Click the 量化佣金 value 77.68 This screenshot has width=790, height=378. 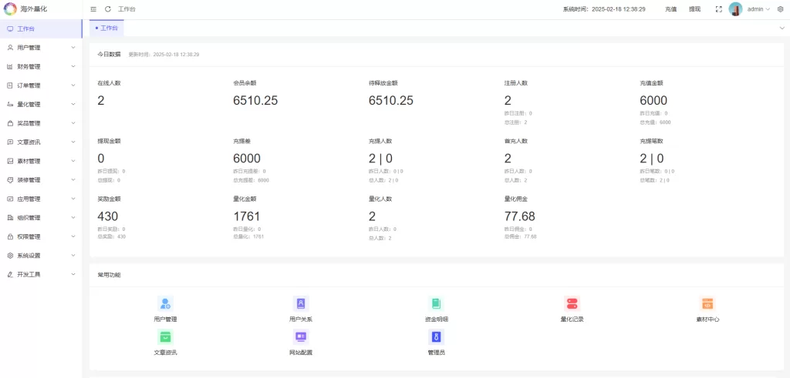point(519,216)
